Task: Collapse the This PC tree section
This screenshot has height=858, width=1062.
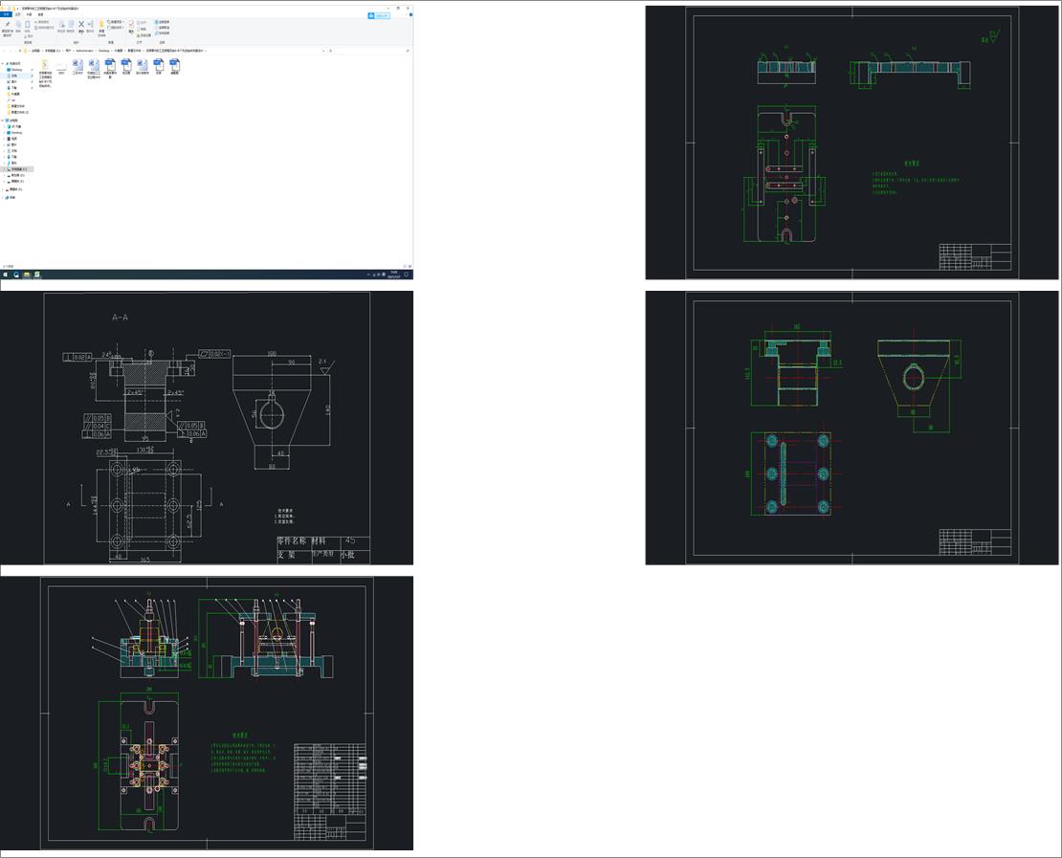Action: click(x=2, y=121)
